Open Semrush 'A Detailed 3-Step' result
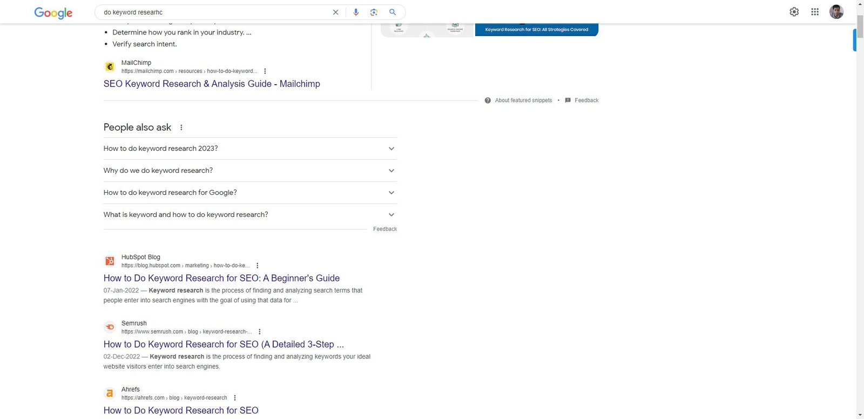 pos(224,344)
